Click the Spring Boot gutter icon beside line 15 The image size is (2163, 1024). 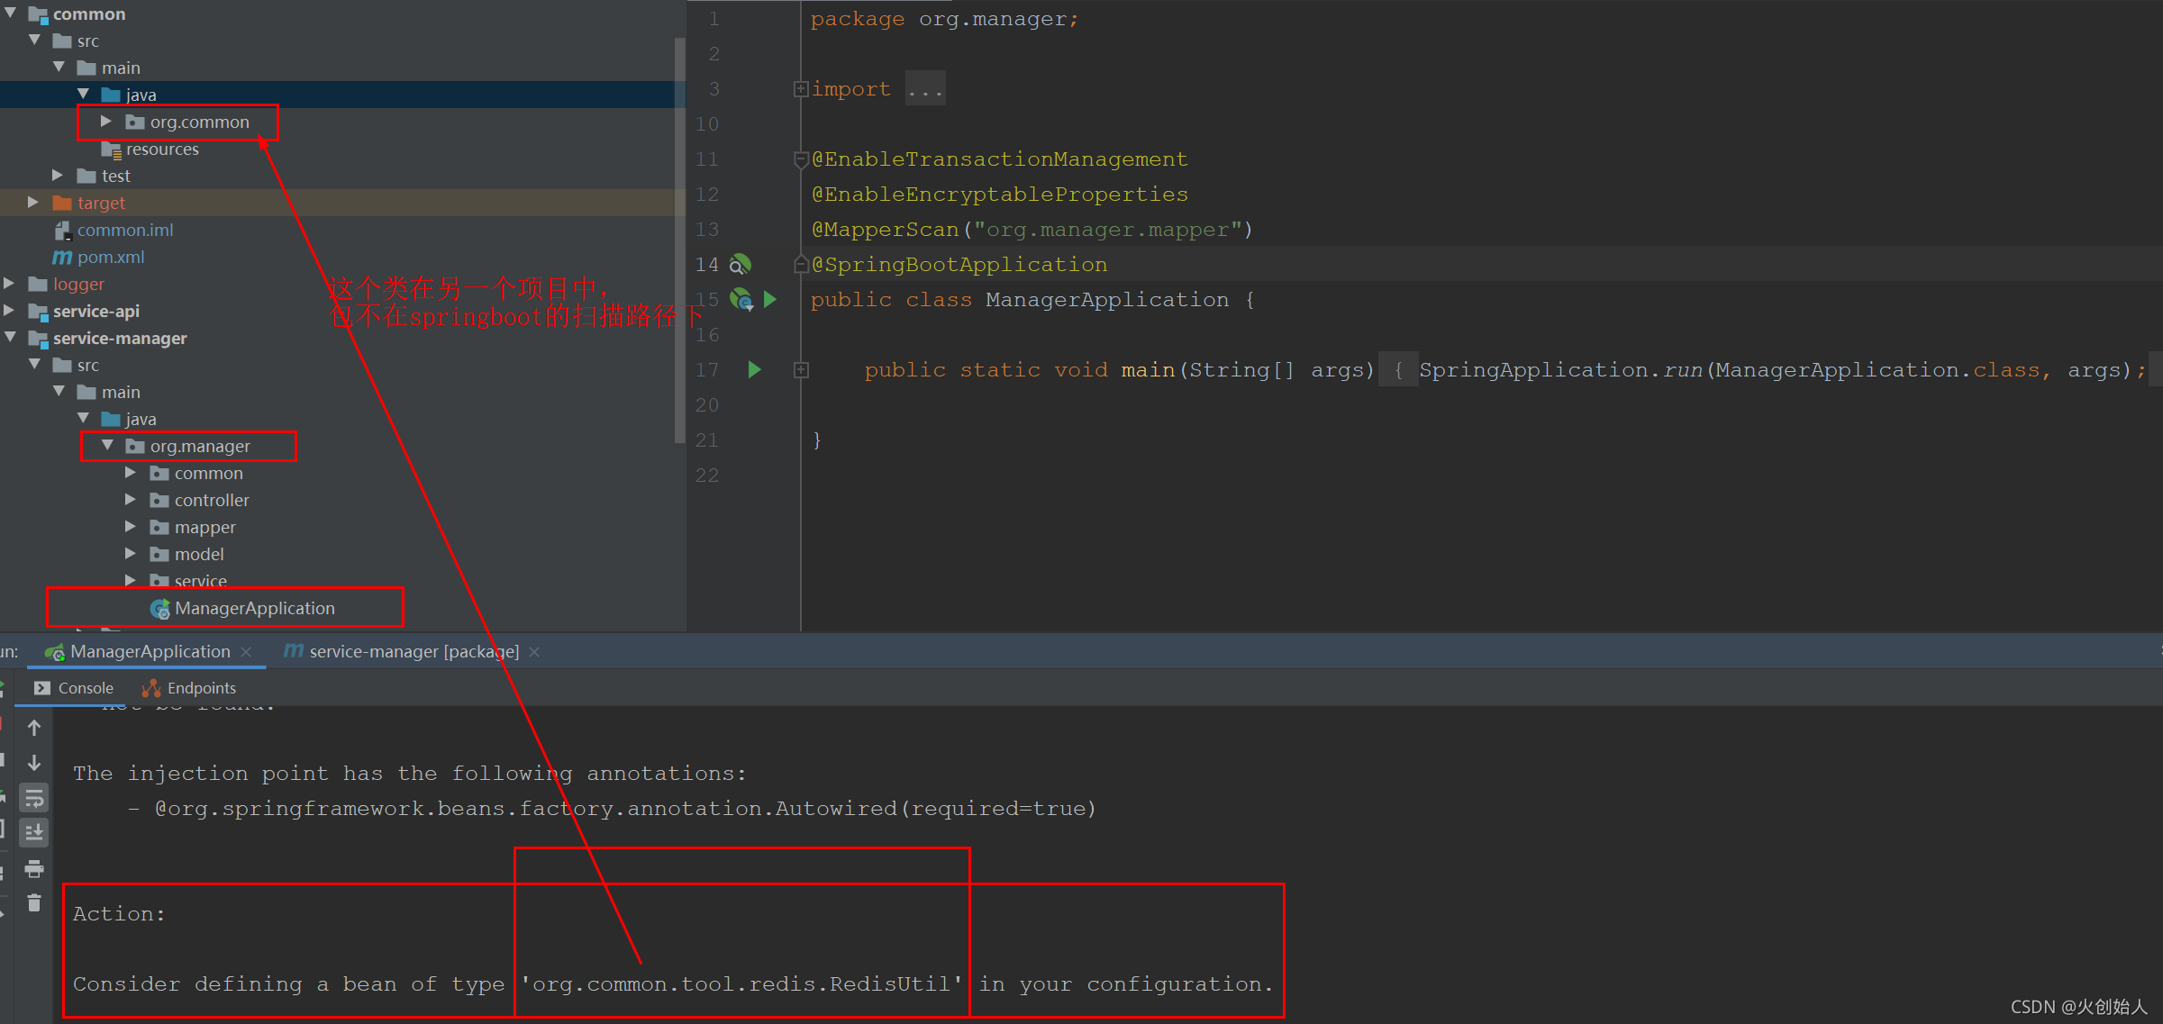pos(739,299)
